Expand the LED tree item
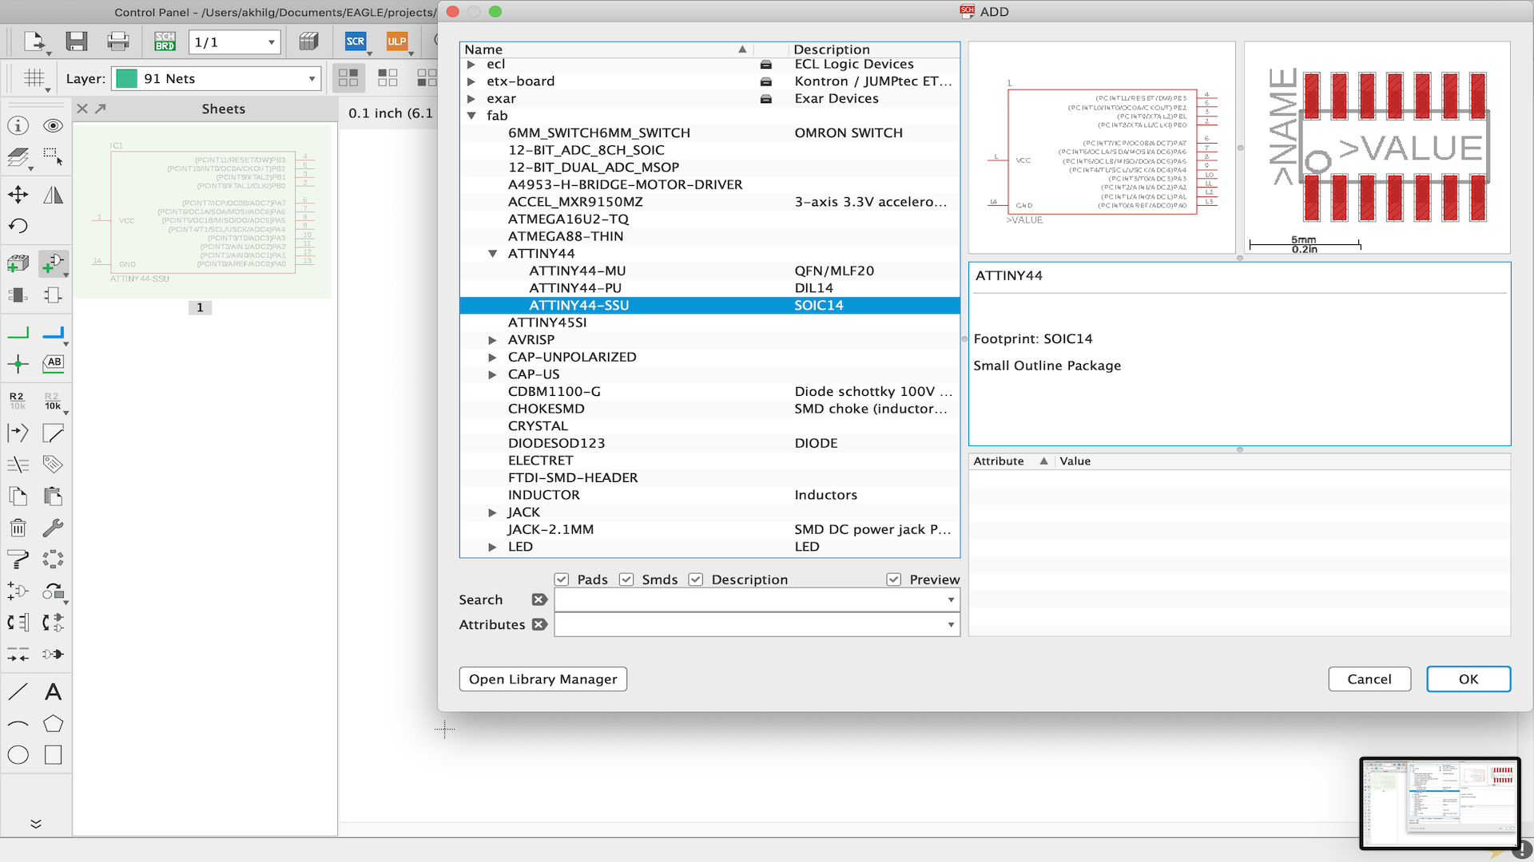 click(x=492, y=547)
